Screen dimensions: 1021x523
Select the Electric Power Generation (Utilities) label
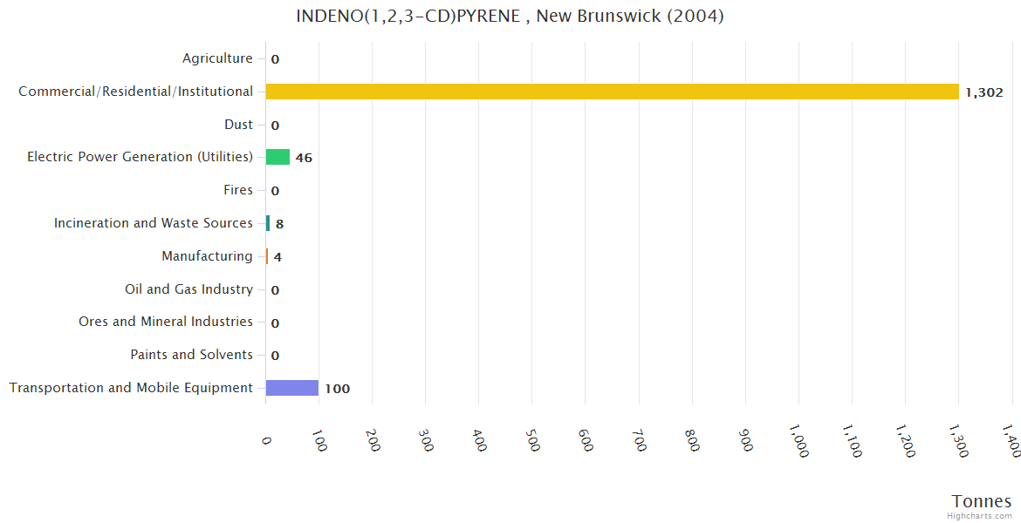[140, 157]
